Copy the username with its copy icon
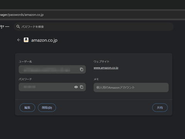This screenshot has width=185, height=139. click(81, 69)
